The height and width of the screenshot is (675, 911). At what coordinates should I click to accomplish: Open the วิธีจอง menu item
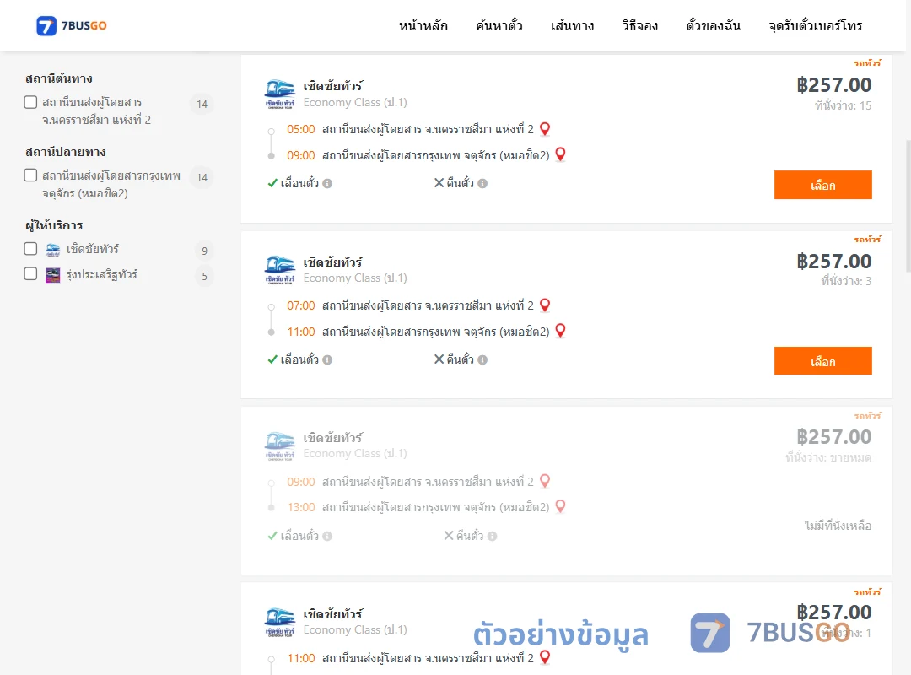point(639,25)
